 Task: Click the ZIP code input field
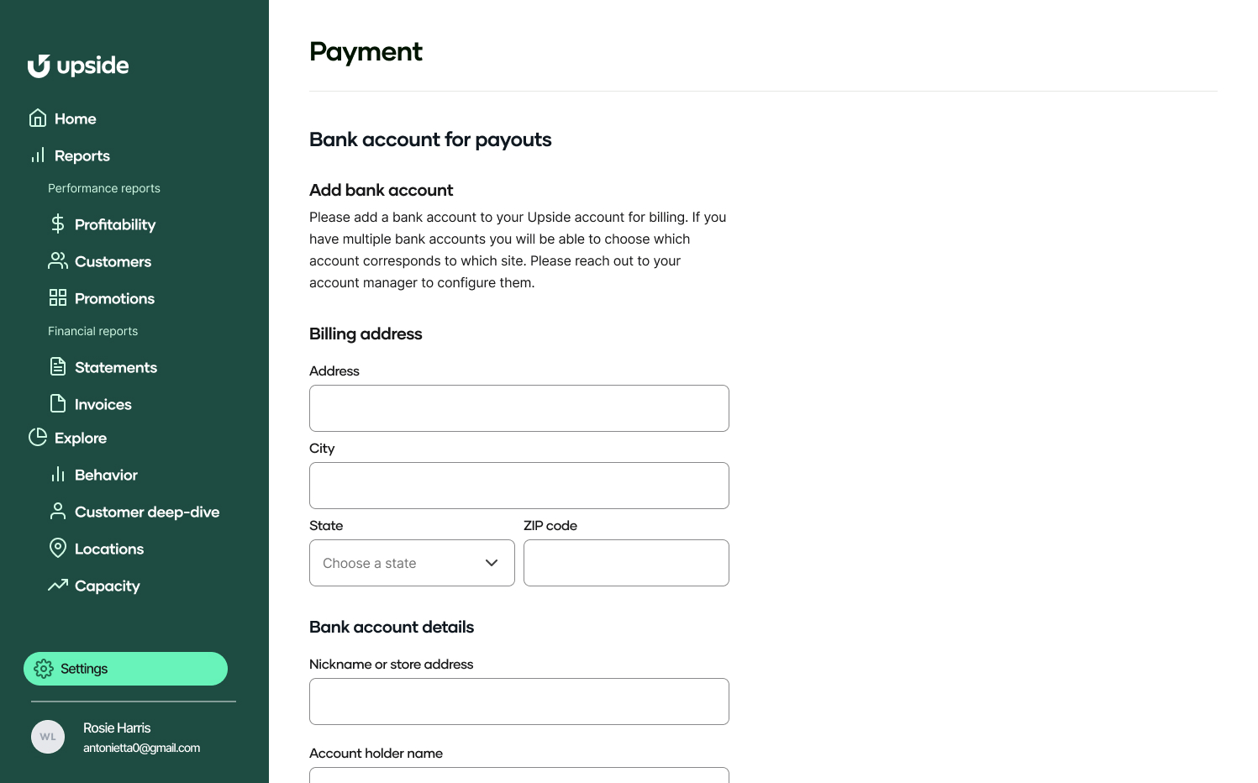[x=625, y=563]
